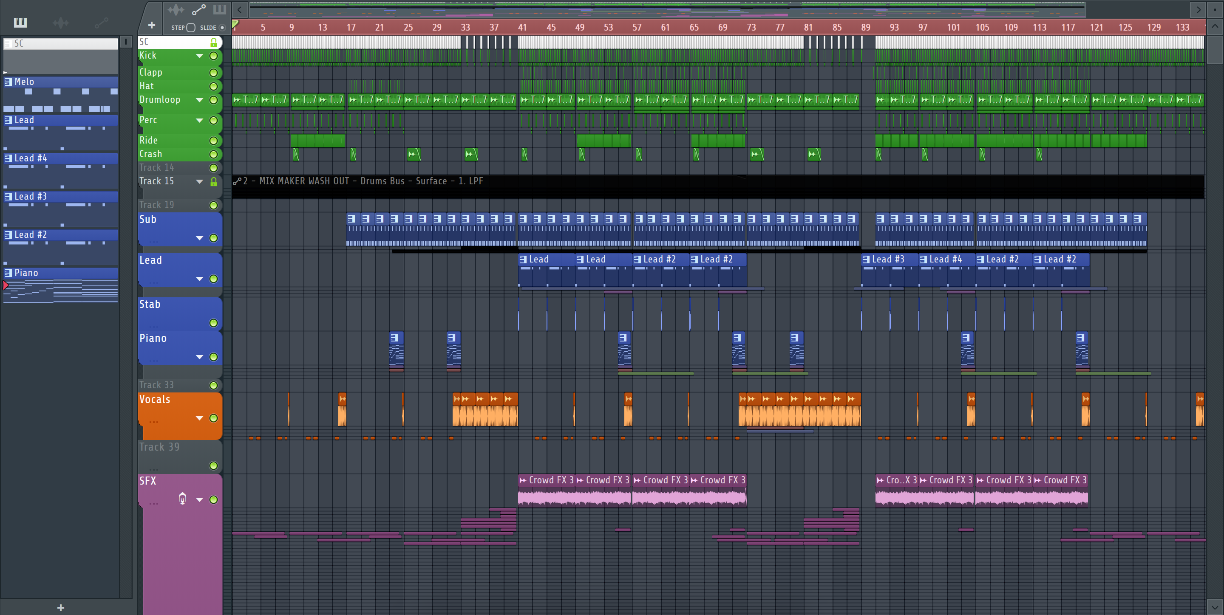Mute the Hat track
The height and width of the screenshot is (615, 1224).
[214, 87]
